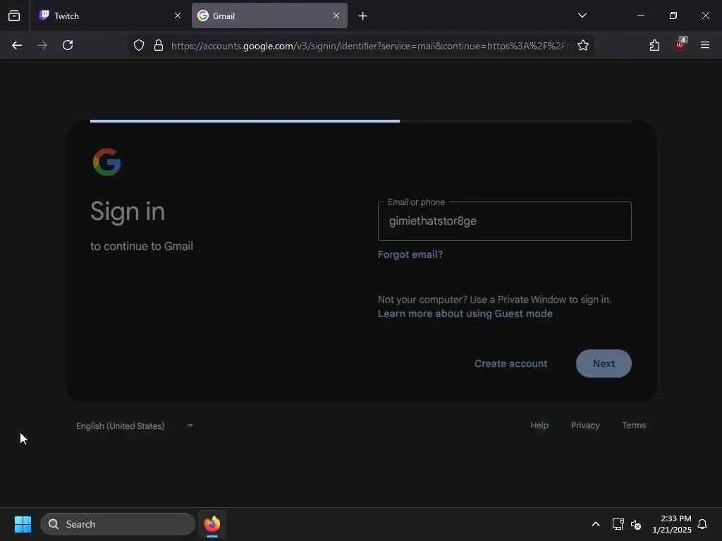722x541 pixels.
Task: Show hidden system tray icons
Action: point(595,524)
